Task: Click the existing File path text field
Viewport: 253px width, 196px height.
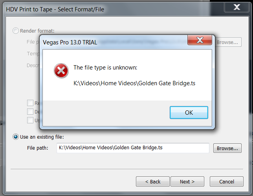Action: pos(133,148)
